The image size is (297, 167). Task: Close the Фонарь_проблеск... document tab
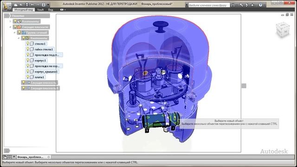coord(49,157)
